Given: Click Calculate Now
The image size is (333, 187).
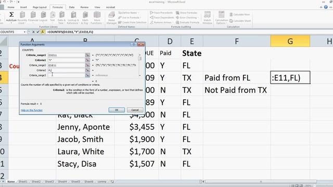Looking at the screenshot, I should (x=239, y=15).
